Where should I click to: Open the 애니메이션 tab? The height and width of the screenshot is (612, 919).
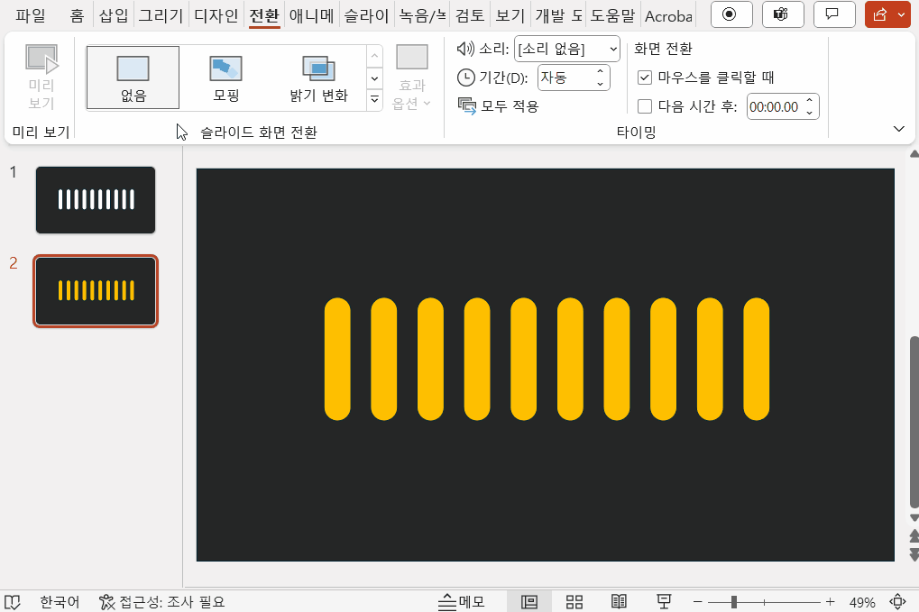[x=311, y=15]
